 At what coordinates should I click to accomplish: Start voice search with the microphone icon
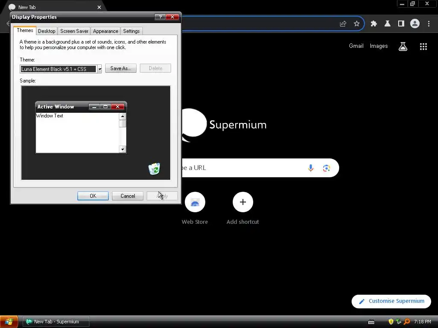point(311,168)
